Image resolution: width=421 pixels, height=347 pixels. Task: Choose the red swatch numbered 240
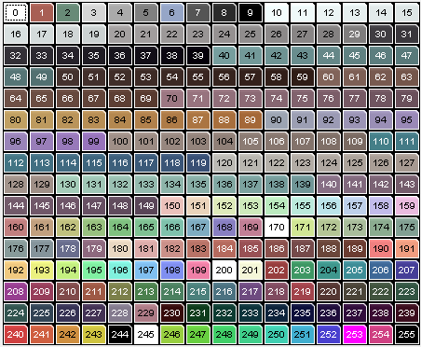16,334
